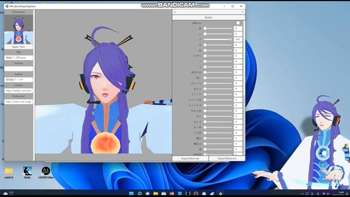Click the Delete button
350x197 pixels.
point(209,18)
